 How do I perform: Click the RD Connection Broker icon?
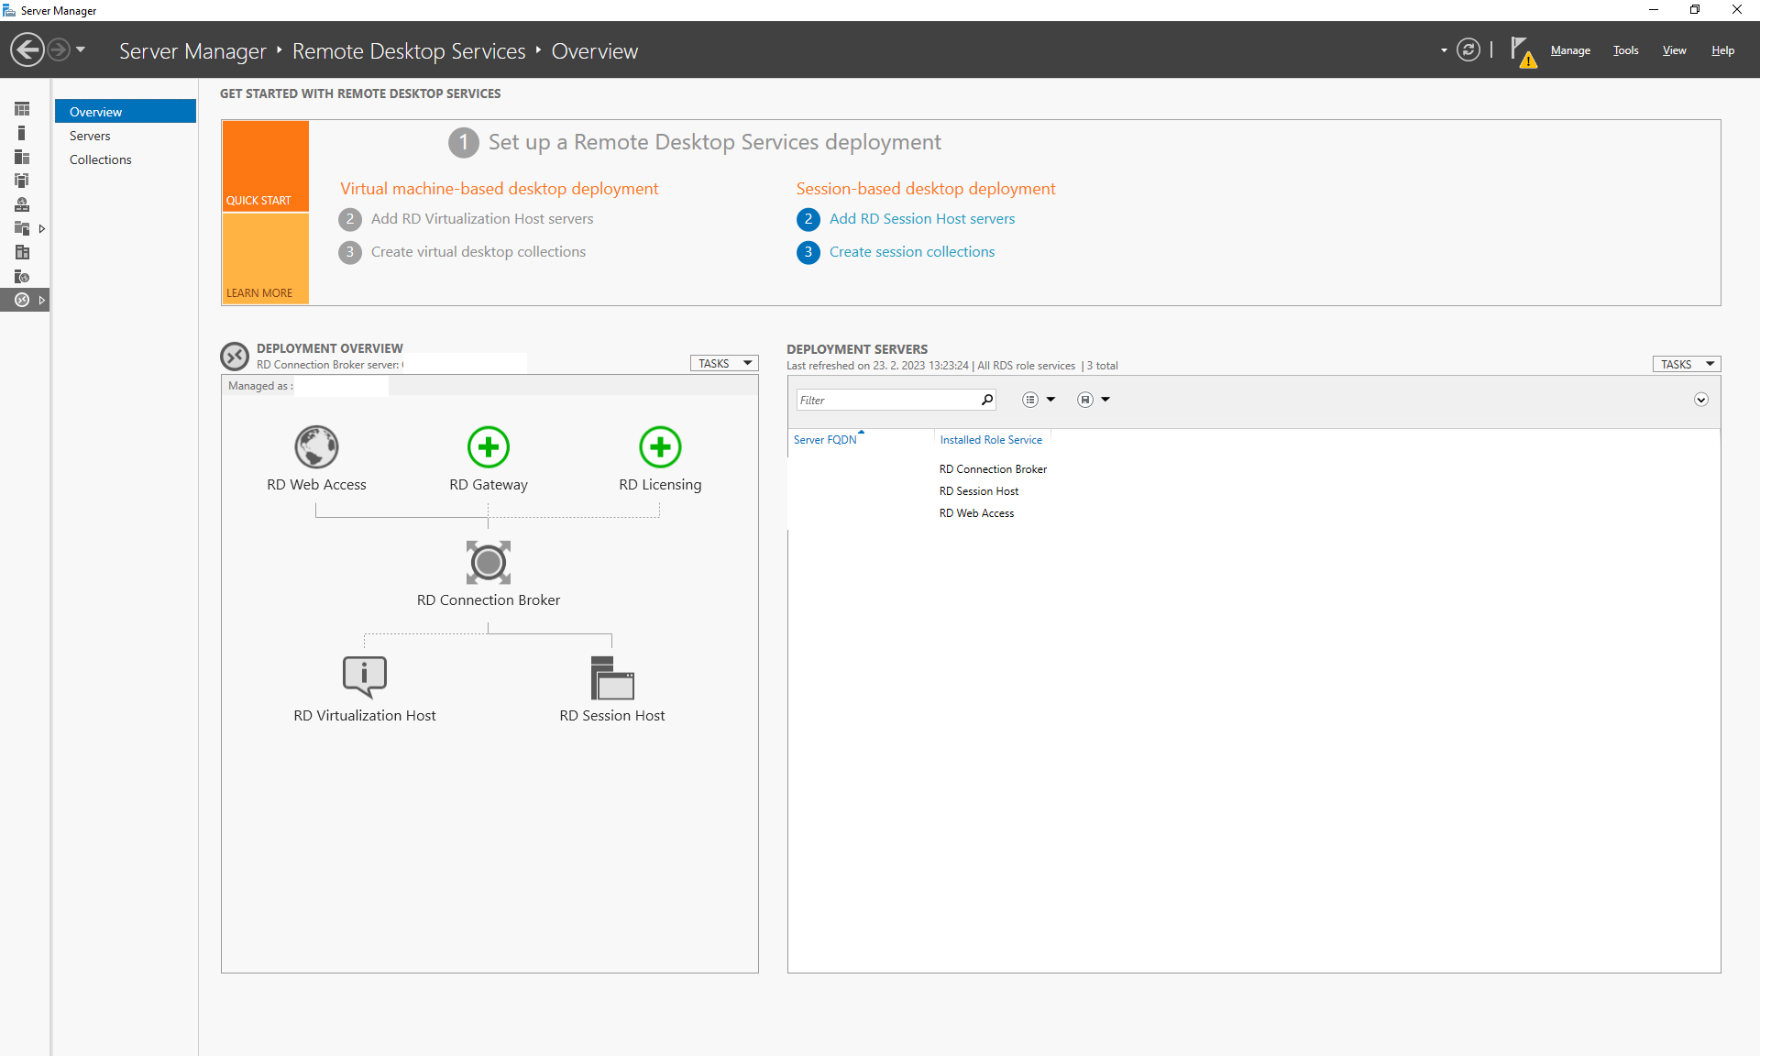488,562
